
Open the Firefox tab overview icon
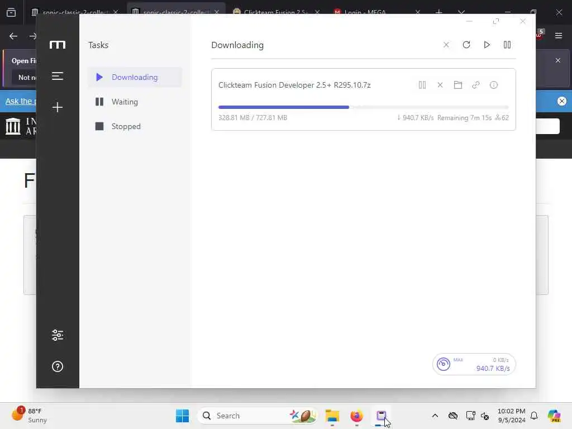click(11, 12)
